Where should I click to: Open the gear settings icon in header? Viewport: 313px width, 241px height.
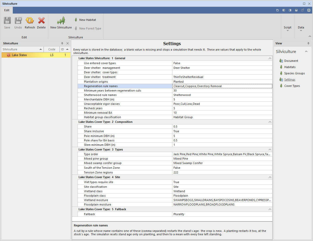point(309,10)
